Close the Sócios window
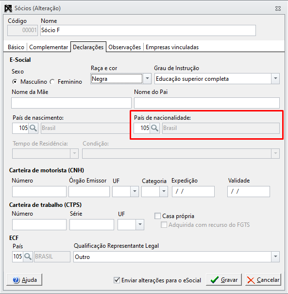 tap(278, 9)
